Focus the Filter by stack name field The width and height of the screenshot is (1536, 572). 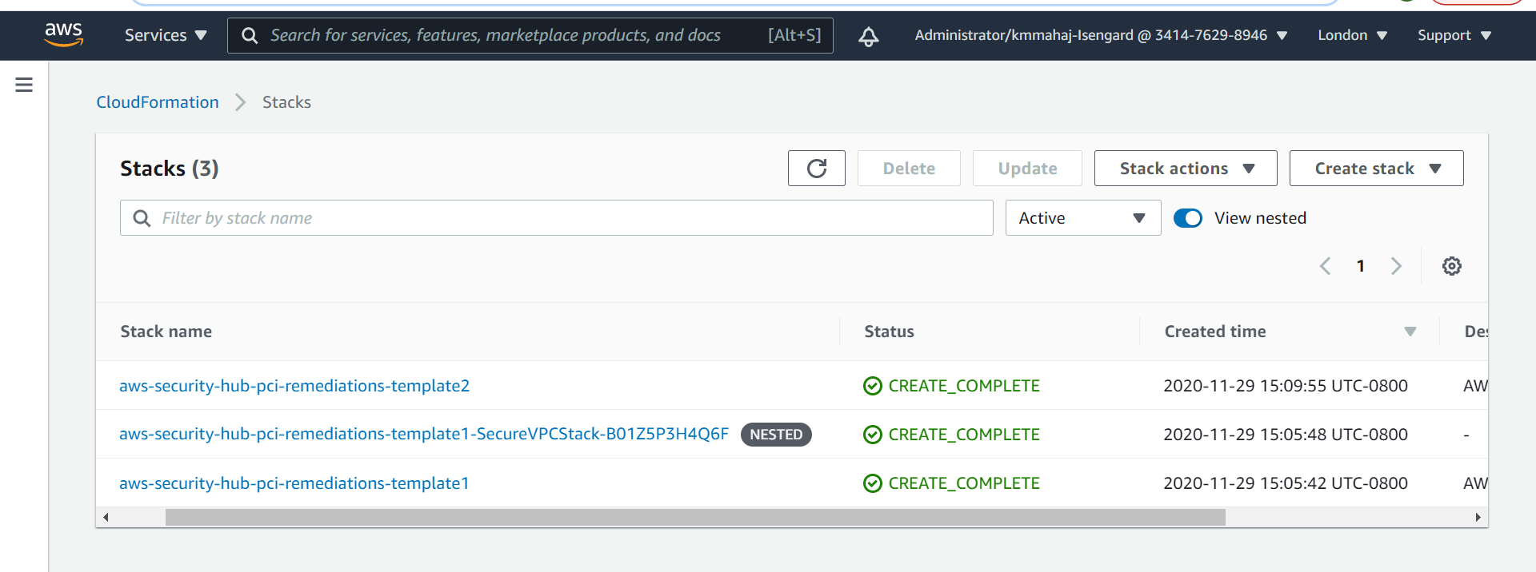pos(557,218)
